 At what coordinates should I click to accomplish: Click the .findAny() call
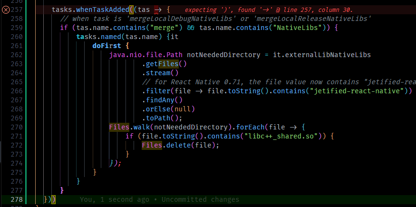tap(163, 100)
